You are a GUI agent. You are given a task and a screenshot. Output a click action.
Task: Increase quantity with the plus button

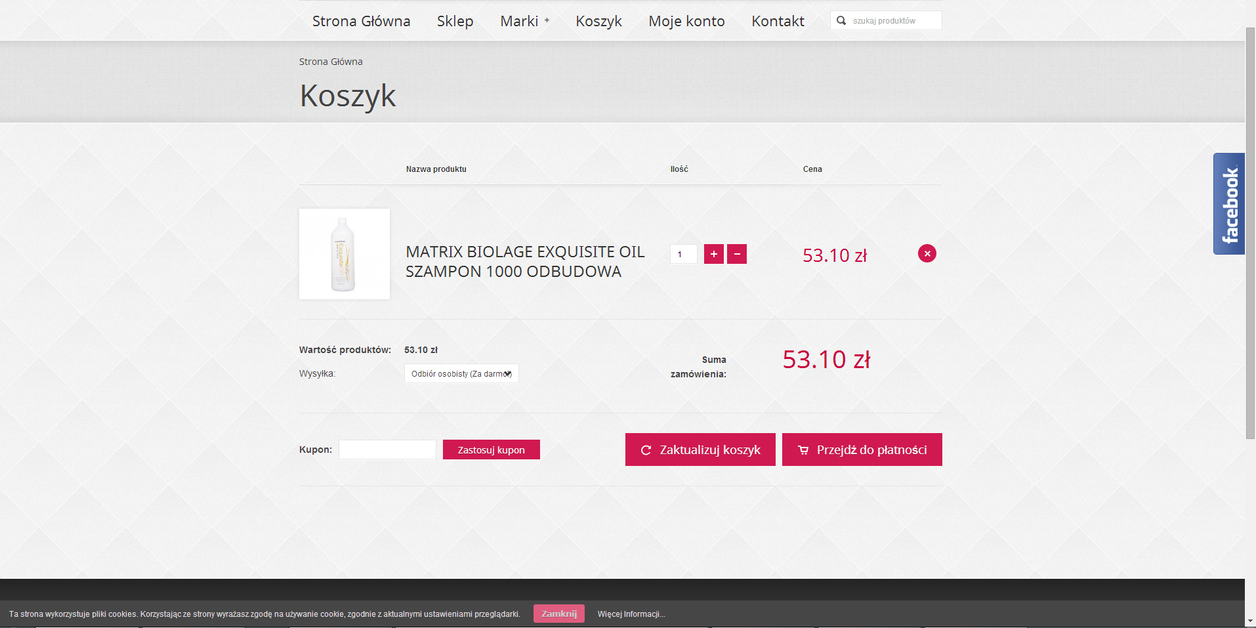tap(714, 254)
